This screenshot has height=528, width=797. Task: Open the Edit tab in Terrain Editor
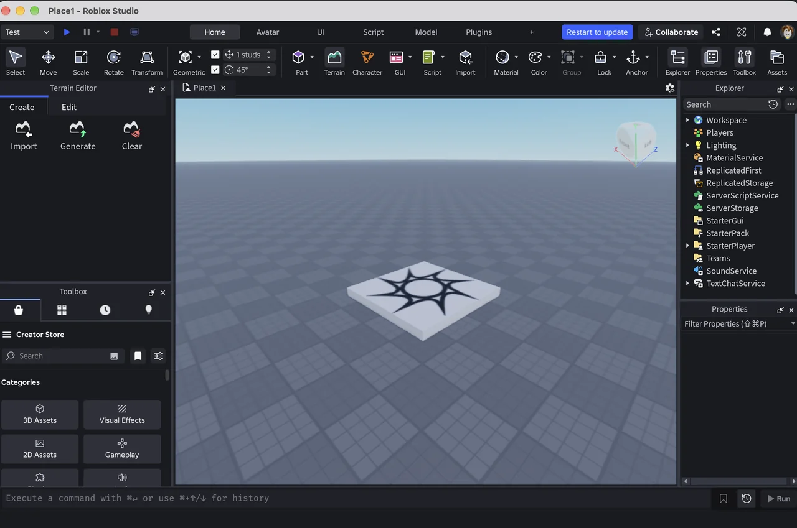pos(69,107)
